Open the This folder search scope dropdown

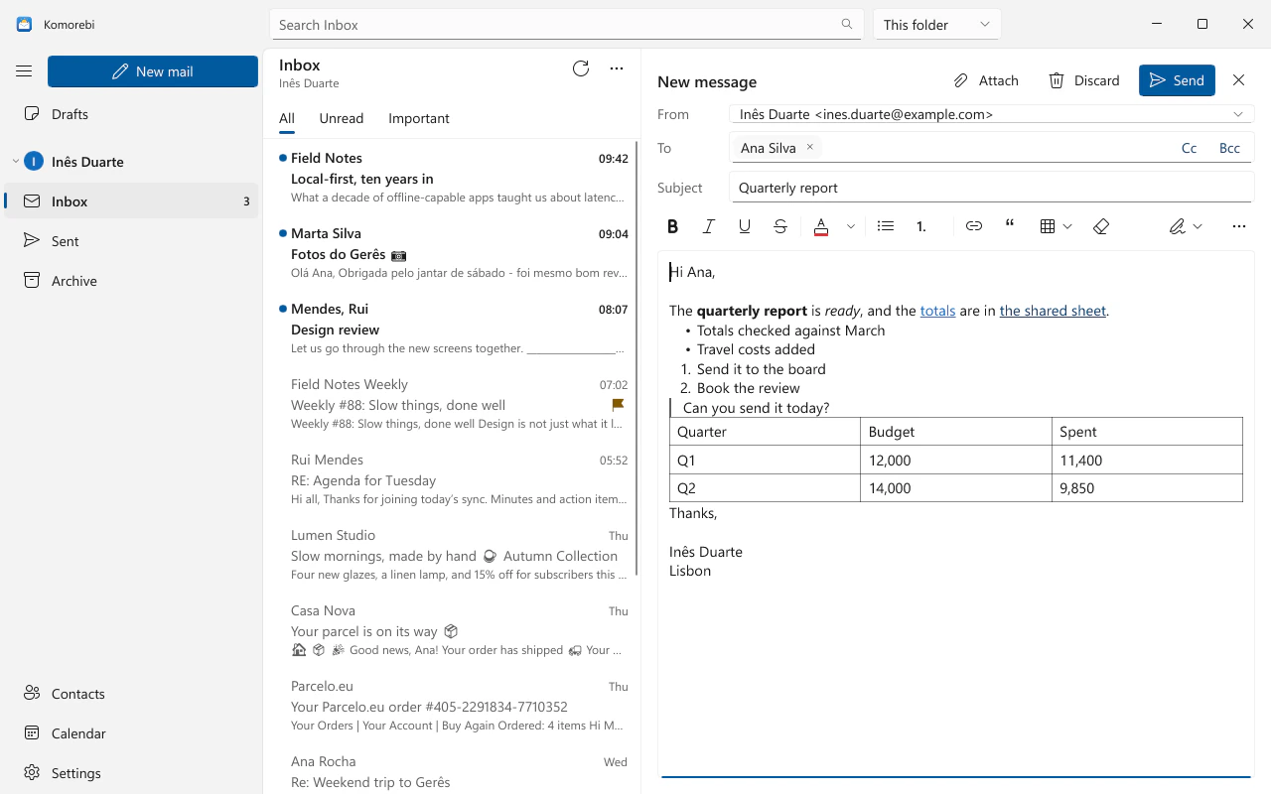click(x=937, y=25)
